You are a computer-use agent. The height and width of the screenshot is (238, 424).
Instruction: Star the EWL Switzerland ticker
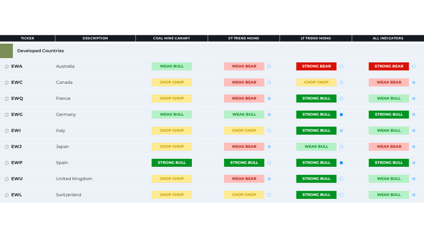click(x=6, y=195)
